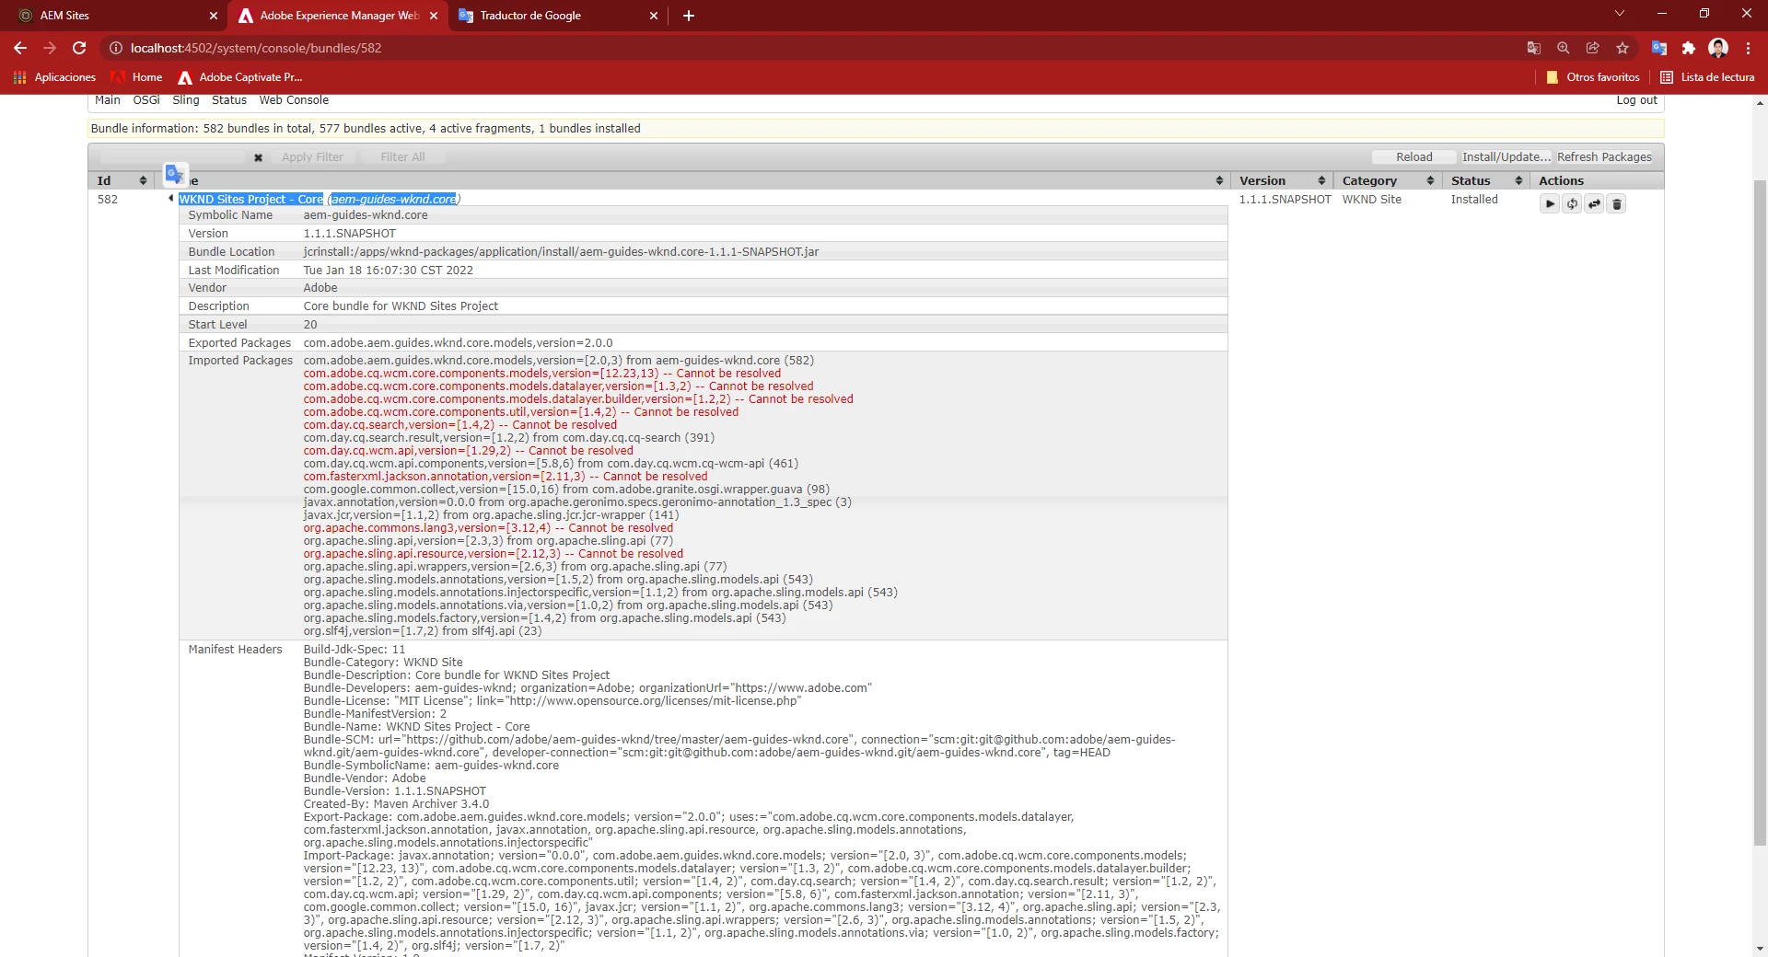Viewport: 1768px width, 957px height.
Task: Open Lista de lectura reading list
Action: click(x=1707, y=77)
